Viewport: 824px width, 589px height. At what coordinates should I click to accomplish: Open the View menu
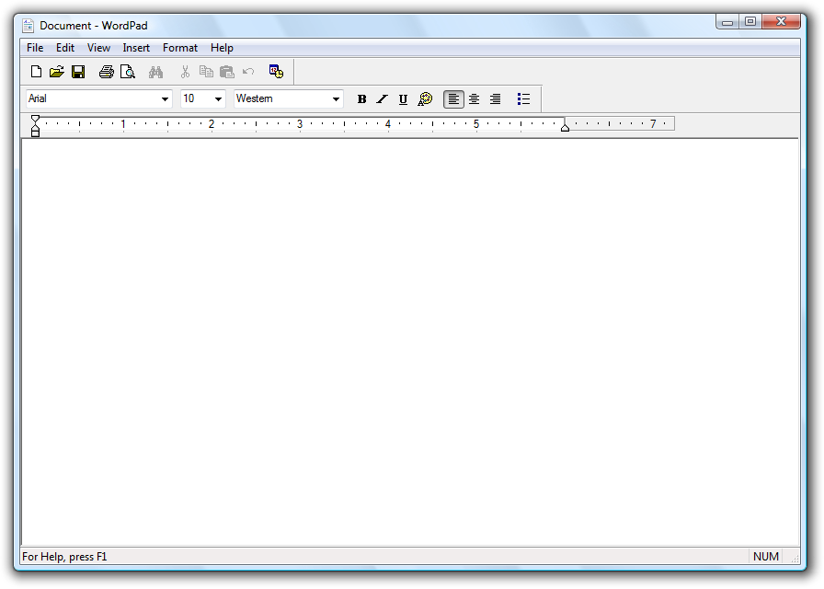[x=98, y=48]
